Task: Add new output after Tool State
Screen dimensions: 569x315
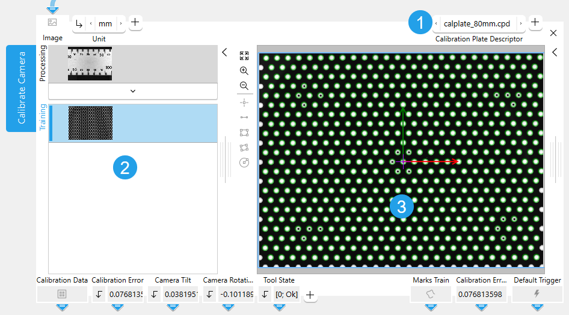Action: point(310,295)
